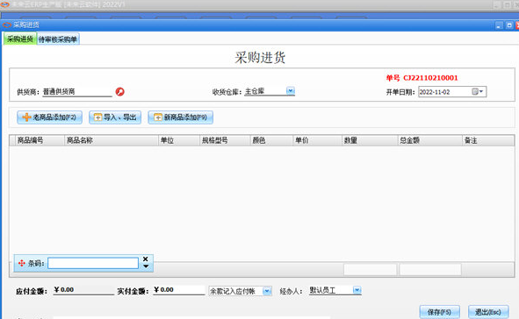Click the red move icon beside 条码
519x319 pixels.
pos(21,263)
